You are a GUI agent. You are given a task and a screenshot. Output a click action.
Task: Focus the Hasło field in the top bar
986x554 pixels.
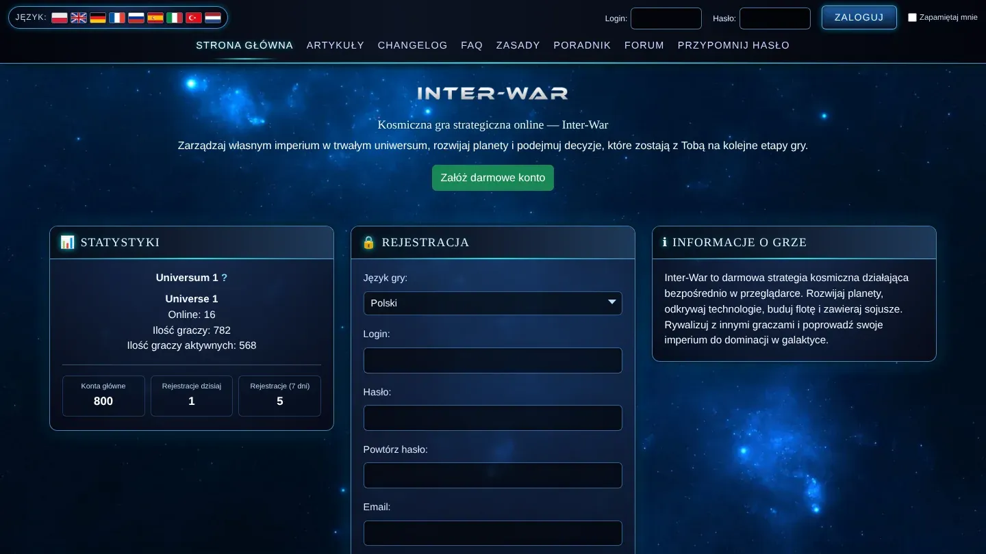(775, 18)
